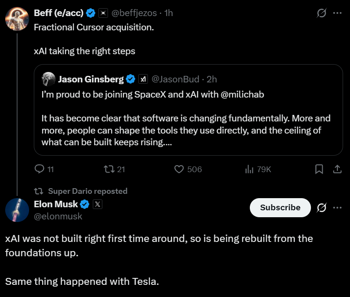Like Beff's post via heart icon

pos(179,169)
